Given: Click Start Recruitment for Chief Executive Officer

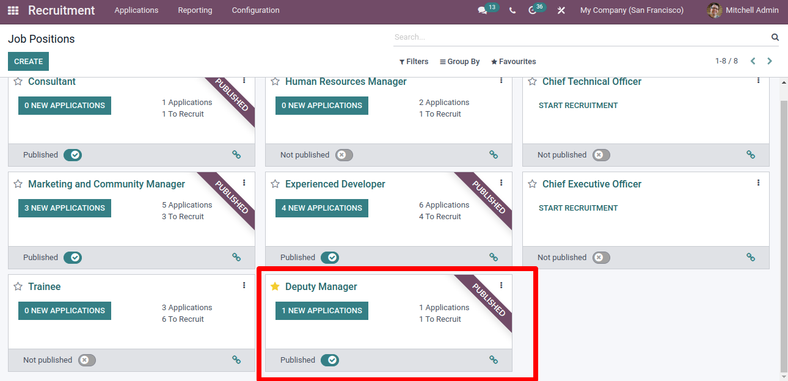Looking at the screenshot, I should pyautogui.click(x=578, y=208).
